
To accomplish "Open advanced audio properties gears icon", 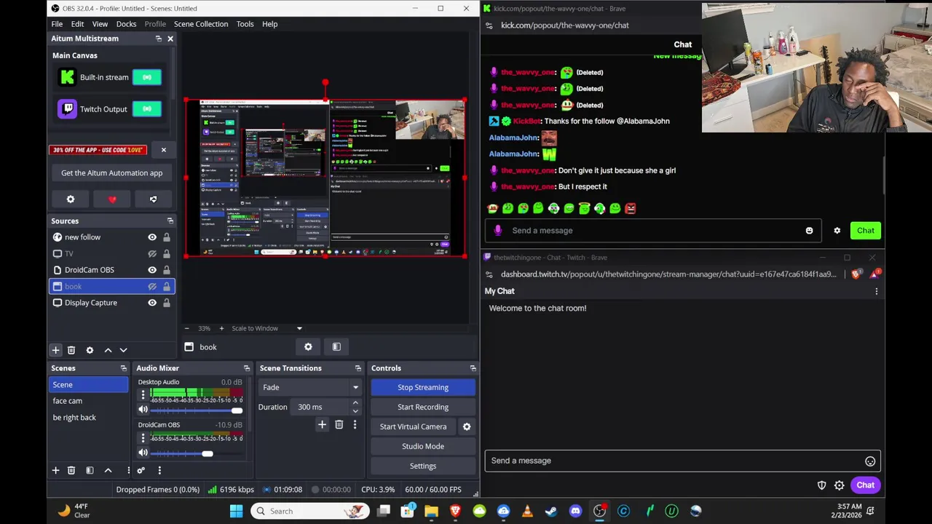I will coord(141,470).
